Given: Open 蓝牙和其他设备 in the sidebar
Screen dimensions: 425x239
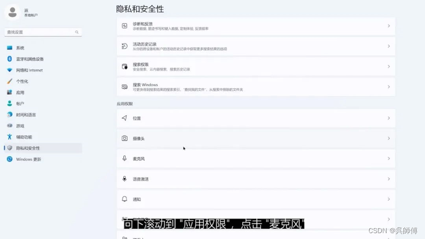Looking at the screenshot, I should tap(43, 59).
